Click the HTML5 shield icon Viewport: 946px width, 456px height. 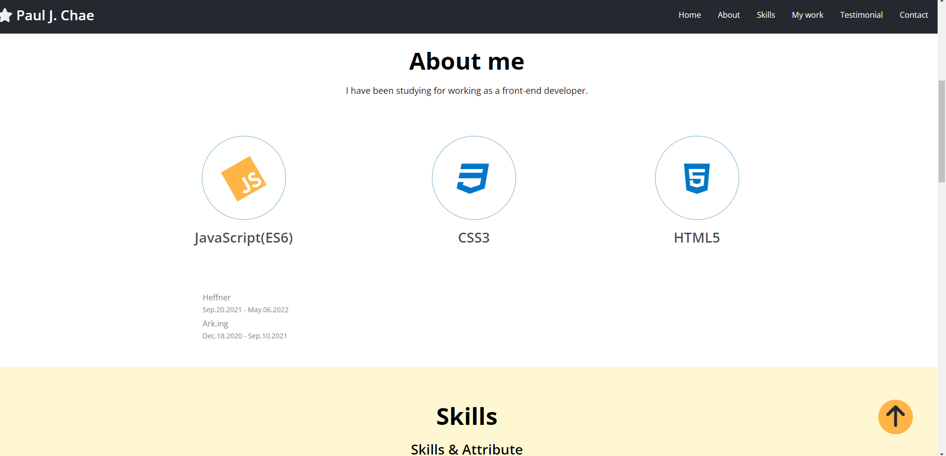[697, 178]
